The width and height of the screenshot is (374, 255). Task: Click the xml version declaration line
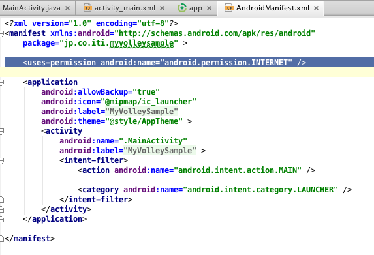coord(91,23)
